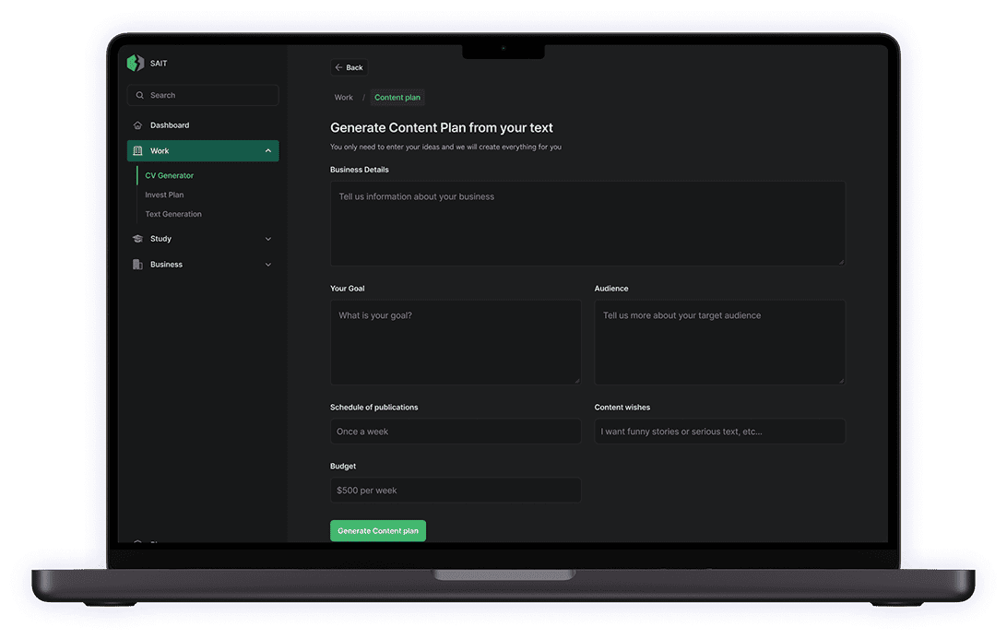The width and height of the screenshot is (1007, 639).
Task: Focus the Business Details text area
Action: tap(587, 223)
